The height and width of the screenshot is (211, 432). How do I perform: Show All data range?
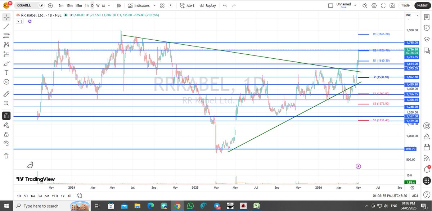69,196
